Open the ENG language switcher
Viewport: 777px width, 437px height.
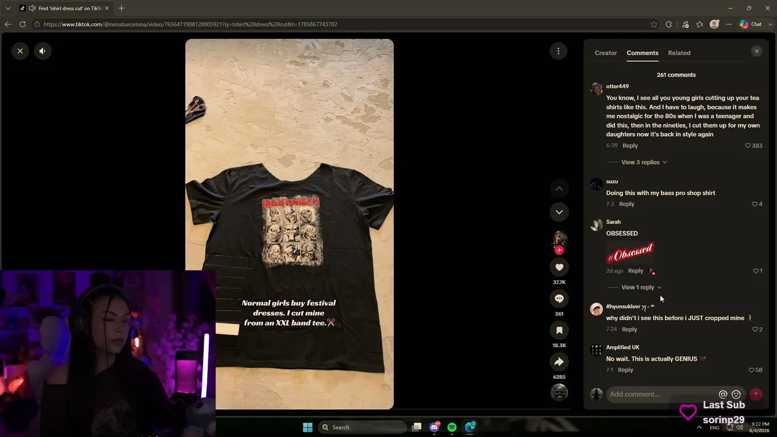click(x=714, y=427)
